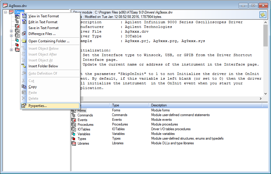The width and height of the screenshot is (271, 174).
Task: Open Properties from context menu
Action: pyautogui.click(x=50, y=106)
